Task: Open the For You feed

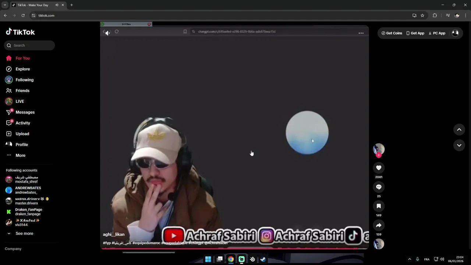Action: [x=18, y=58]
